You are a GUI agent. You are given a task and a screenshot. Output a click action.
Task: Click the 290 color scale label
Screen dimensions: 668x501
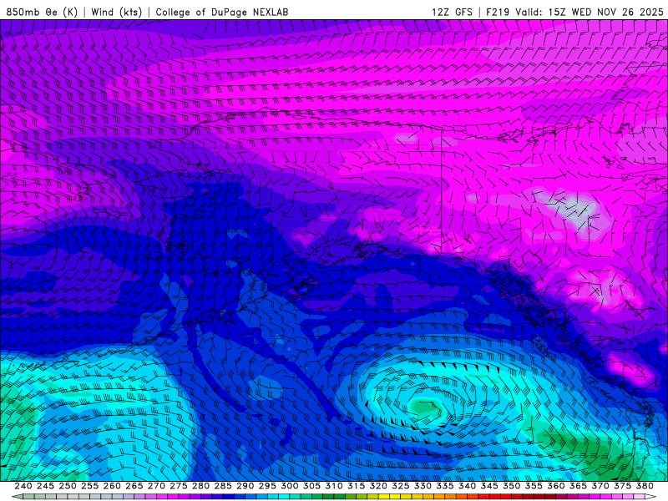tap(245, 486)
